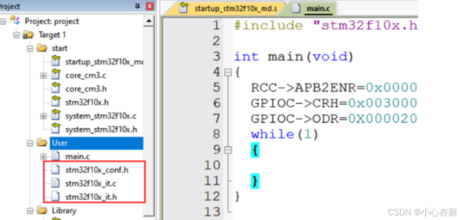The height and width of the screenshot is (220, 459).
Task: Select Project: project label in tree
Action: (x=52, y=21)
